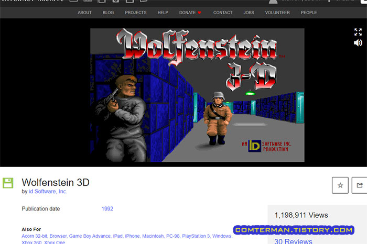Open the ABOUT page in navigation

tap(84, 13)
